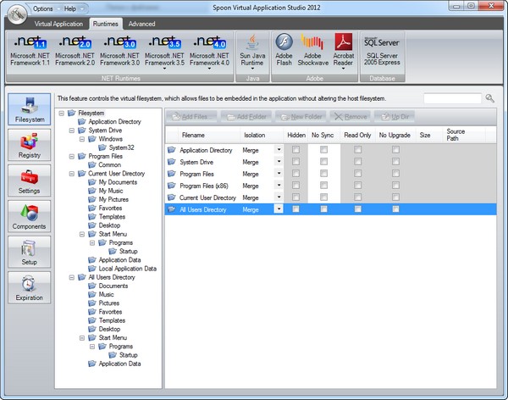Enable No Sync for System Drive row
The width and height of the screenshot is (508, 400).
(x=323, y=162)
